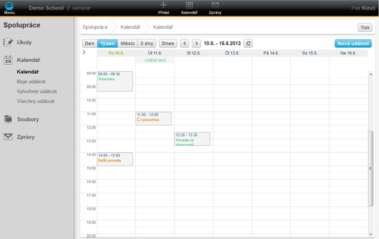Screen dimensions: 379x239
Task: Open the Písemka event at 08:00
Action: [115, 81]
